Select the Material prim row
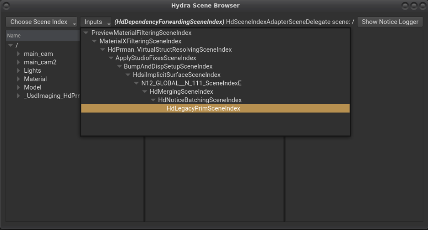Viewport: 428px width, 230px height. [35, 79]
